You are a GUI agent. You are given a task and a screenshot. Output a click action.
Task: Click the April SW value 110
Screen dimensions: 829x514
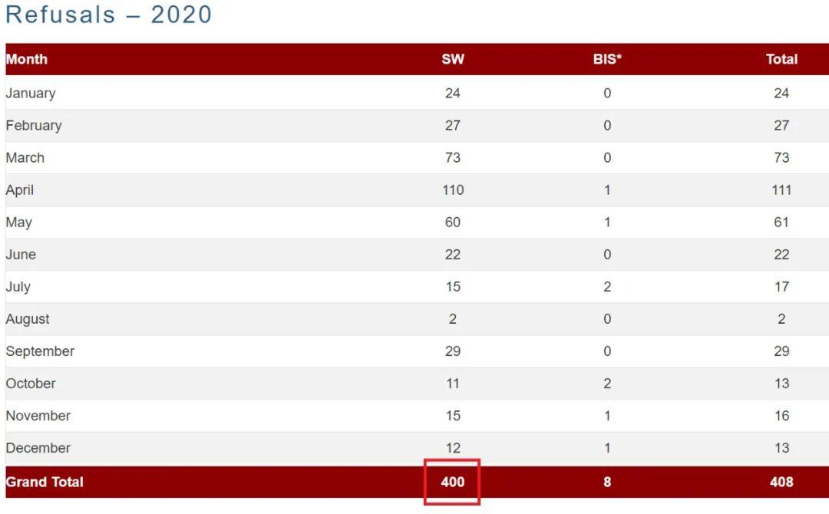(453, 189)
